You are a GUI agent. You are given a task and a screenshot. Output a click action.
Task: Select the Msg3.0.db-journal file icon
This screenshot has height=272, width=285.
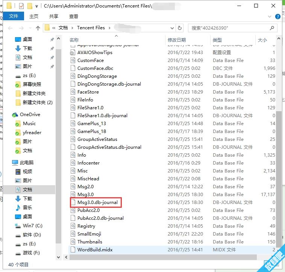73,202
